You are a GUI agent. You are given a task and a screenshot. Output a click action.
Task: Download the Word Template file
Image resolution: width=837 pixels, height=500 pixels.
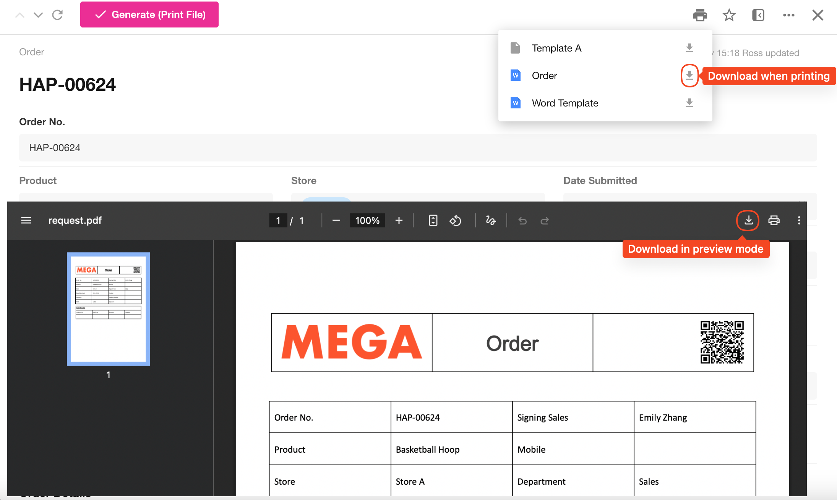coord(689,103)
